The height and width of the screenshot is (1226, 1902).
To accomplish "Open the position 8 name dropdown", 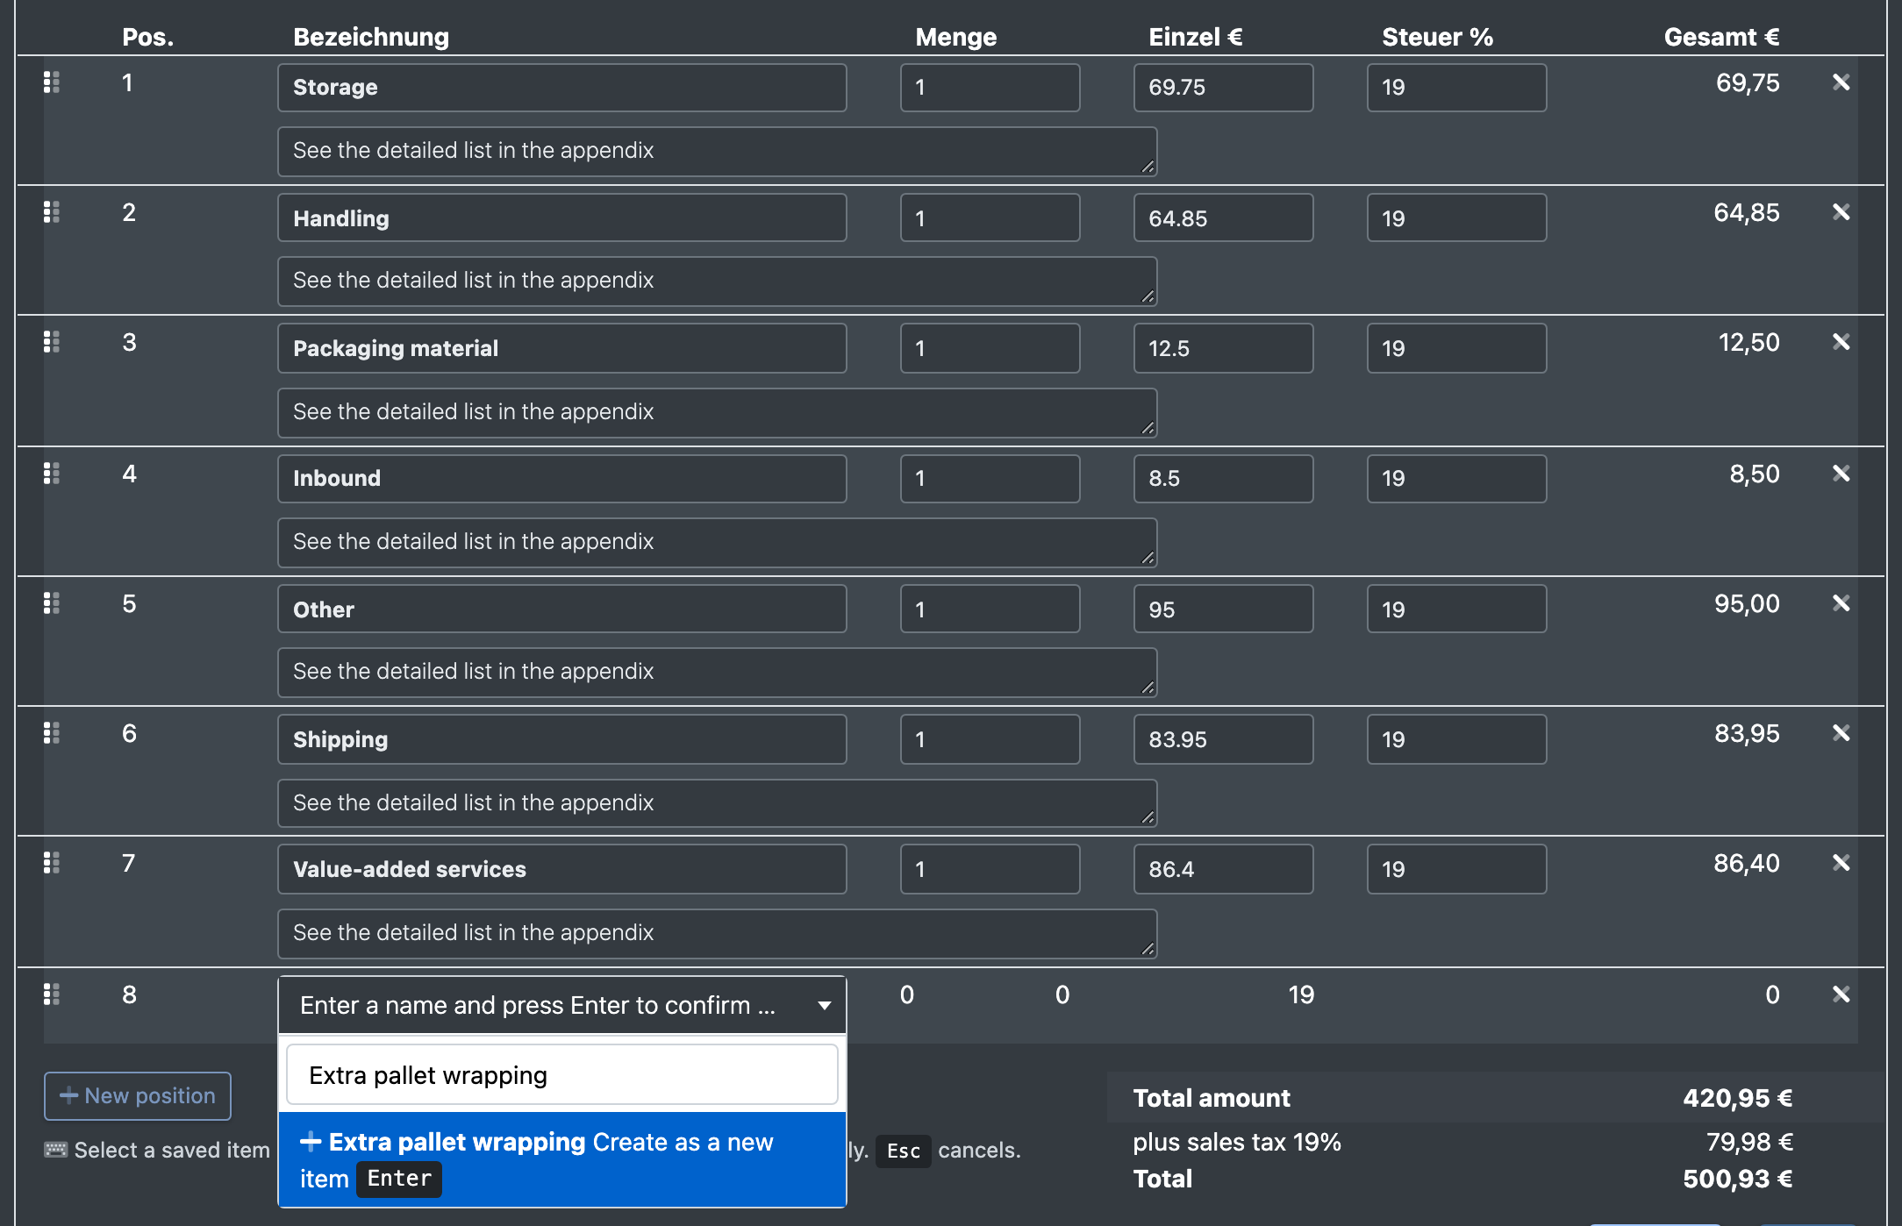I will [x=562, y=1005].
